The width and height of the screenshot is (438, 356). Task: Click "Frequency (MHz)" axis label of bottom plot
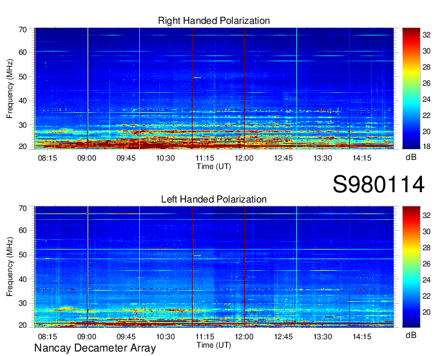[10, 267]
